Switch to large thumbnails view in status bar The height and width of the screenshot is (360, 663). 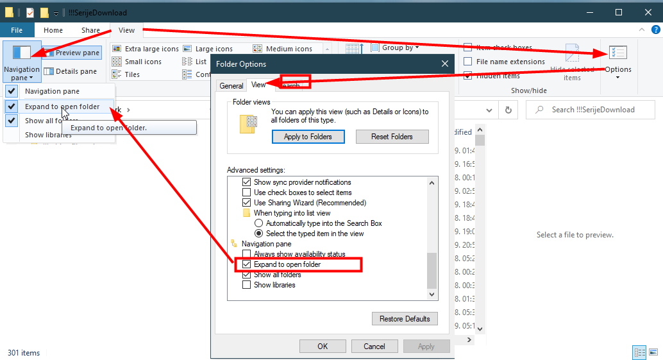point(653,352)
